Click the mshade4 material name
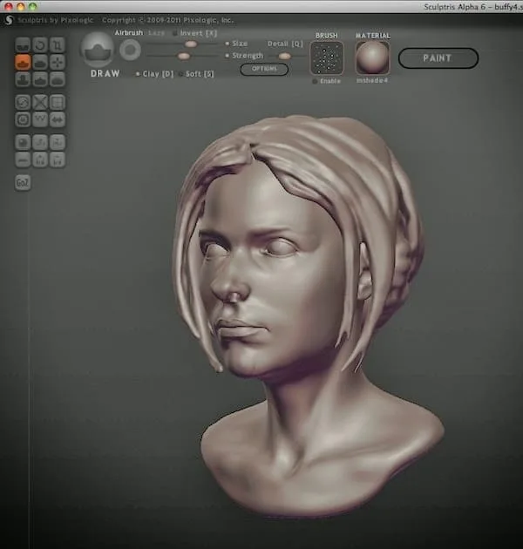 [x=372, y=80]
